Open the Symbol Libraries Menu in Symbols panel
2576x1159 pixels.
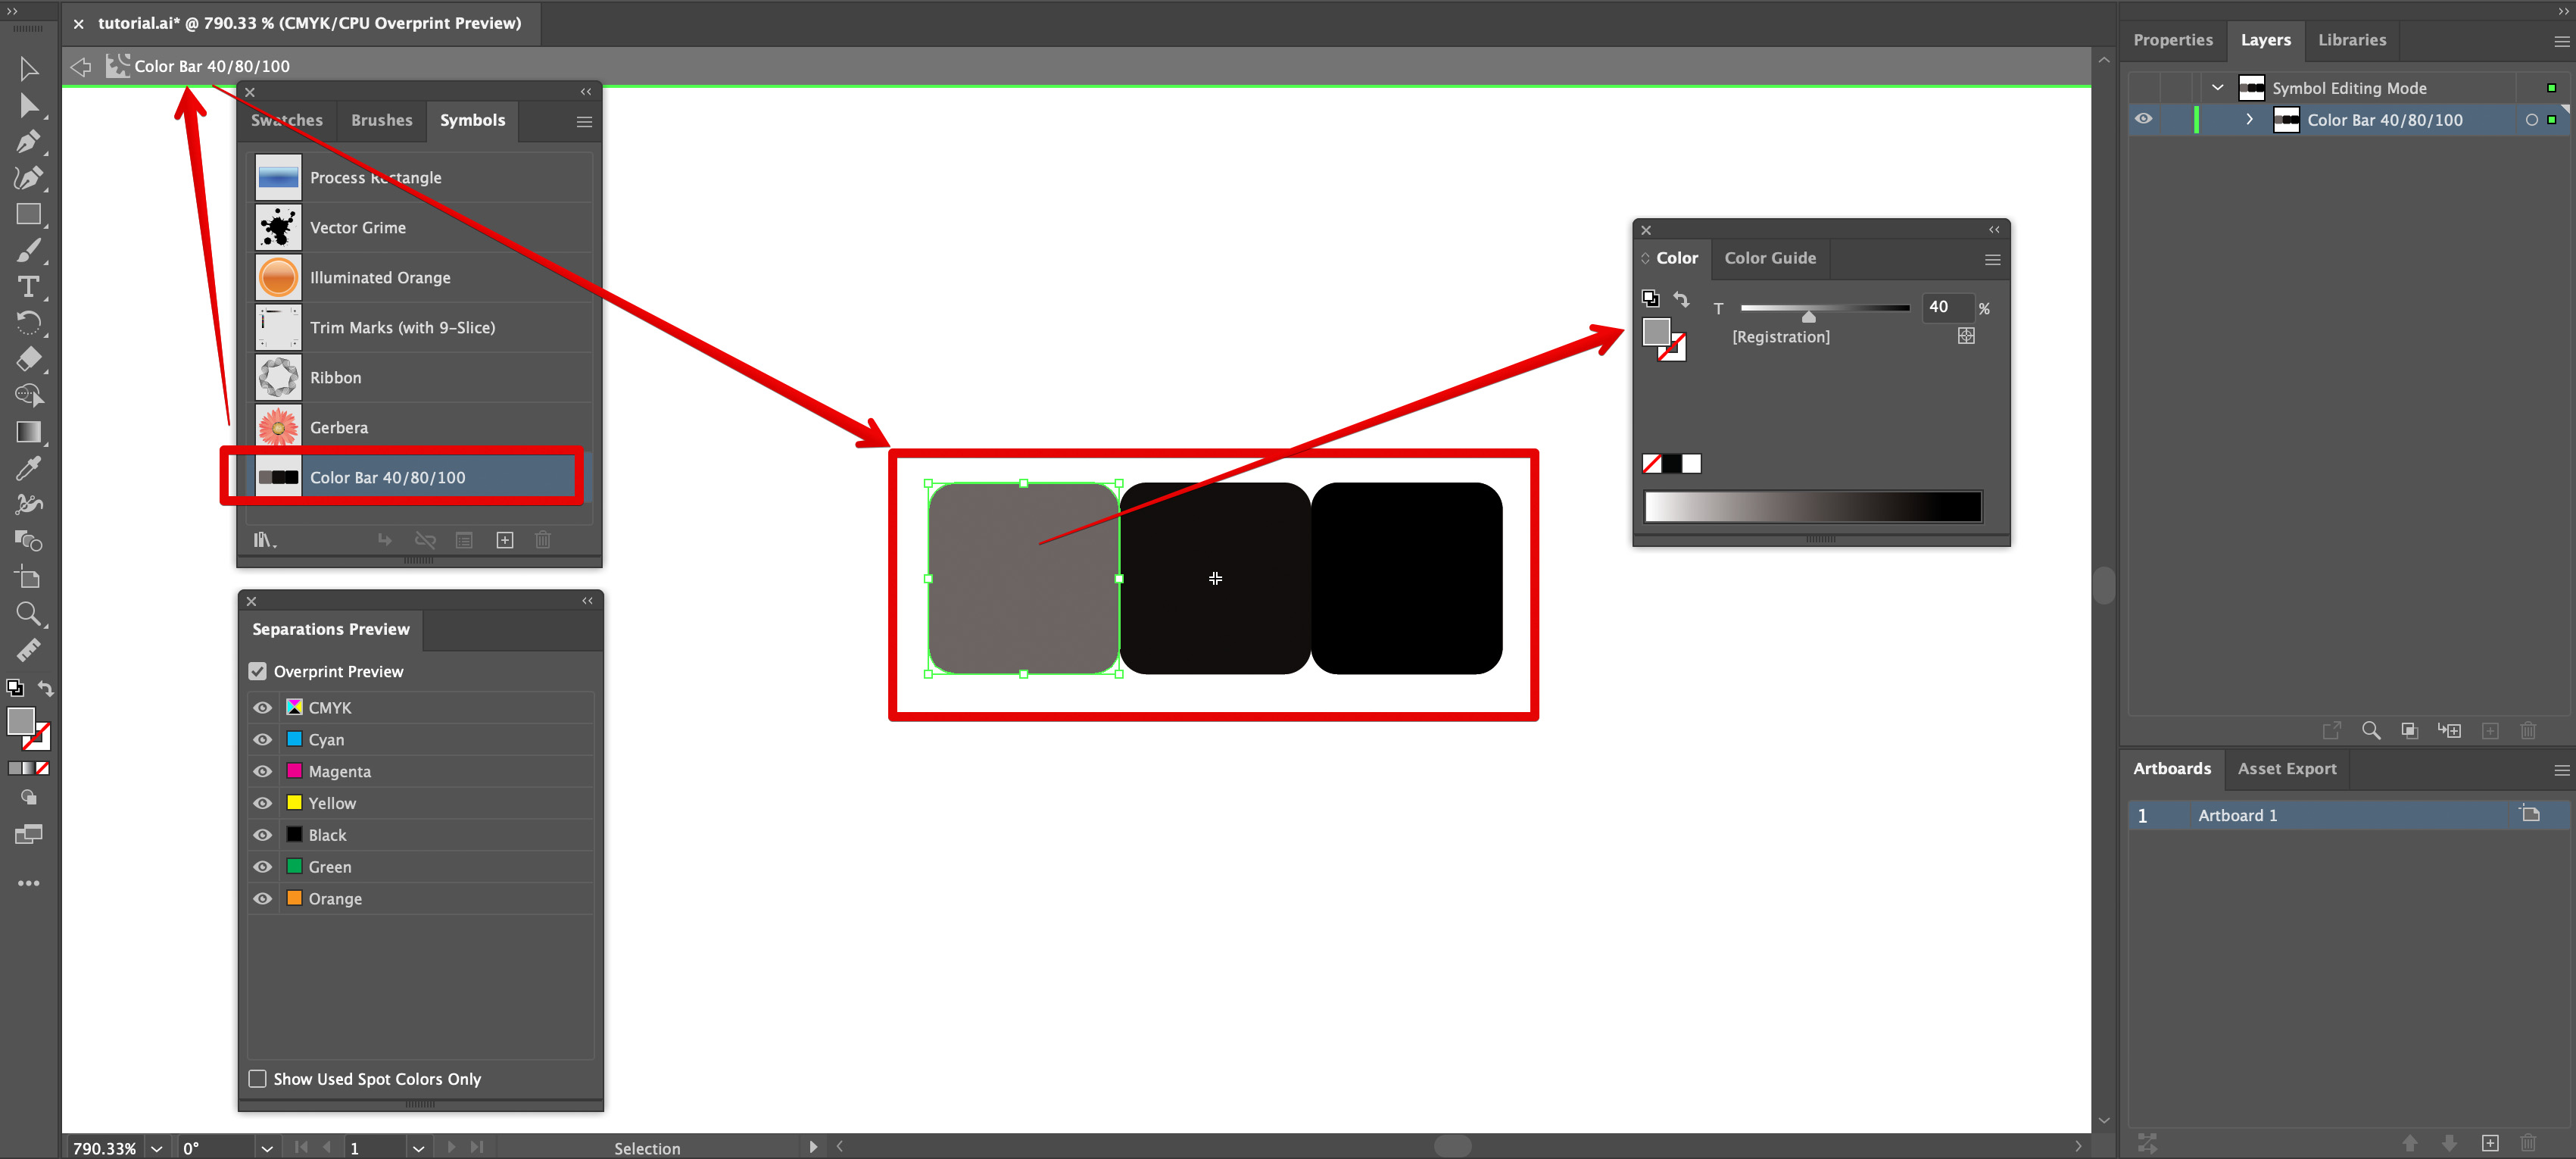[264, 539]
